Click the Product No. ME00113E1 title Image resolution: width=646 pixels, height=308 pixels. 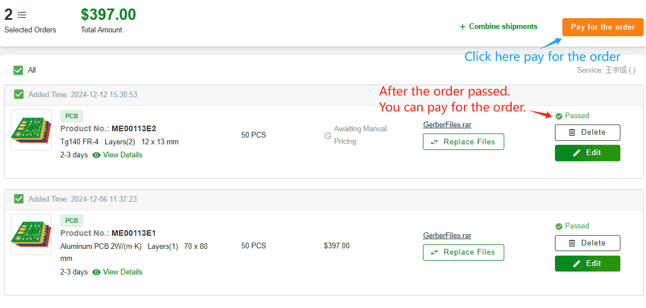[108, 233]
